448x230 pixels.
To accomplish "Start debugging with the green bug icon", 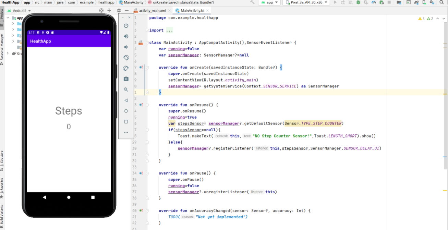I will 358,2.
